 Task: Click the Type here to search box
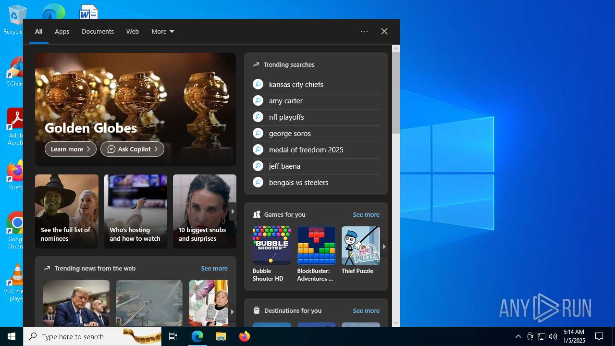(92, 336)
